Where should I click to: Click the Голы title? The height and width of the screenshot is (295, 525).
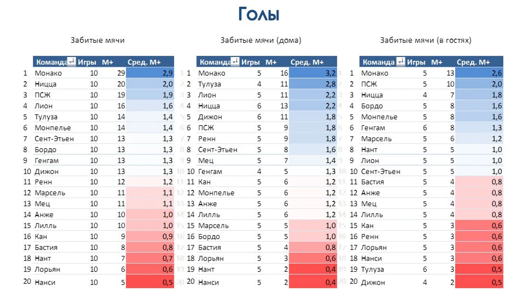pyautogui.click(x=259, y=14)
